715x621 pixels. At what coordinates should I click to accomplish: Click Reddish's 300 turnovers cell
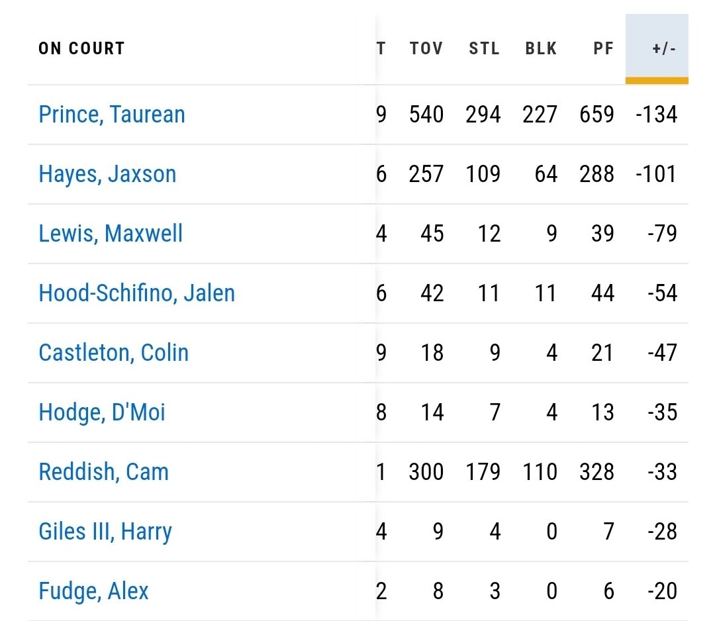click(x=426, y=472)
